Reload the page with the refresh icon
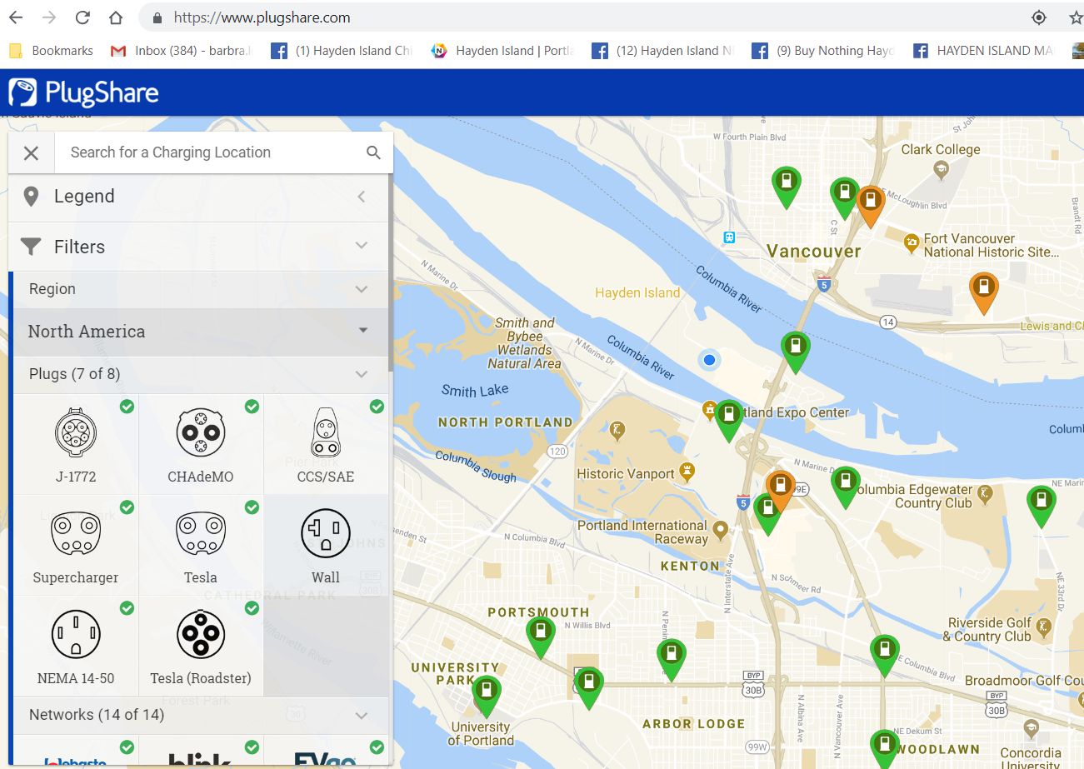The width and height of the screenshot is (1084, 769). (82, 17)
